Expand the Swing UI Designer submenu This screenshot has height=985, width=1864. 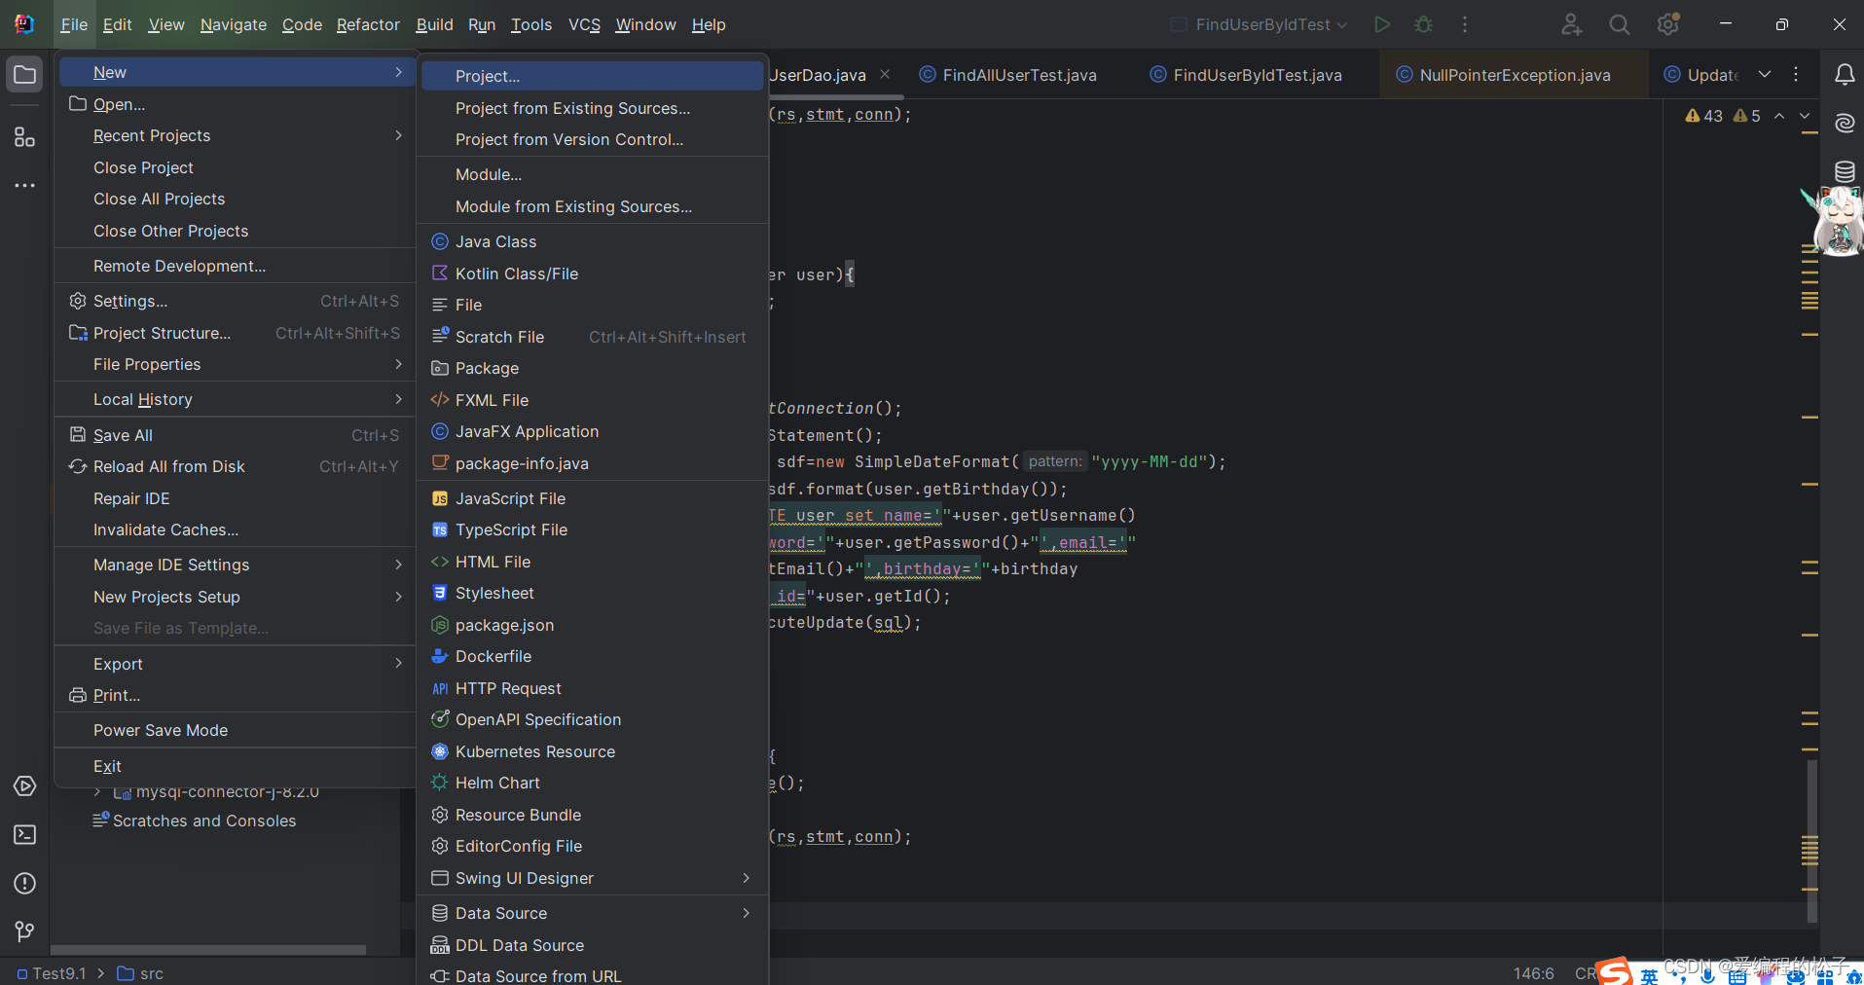(x=593, y=878)
